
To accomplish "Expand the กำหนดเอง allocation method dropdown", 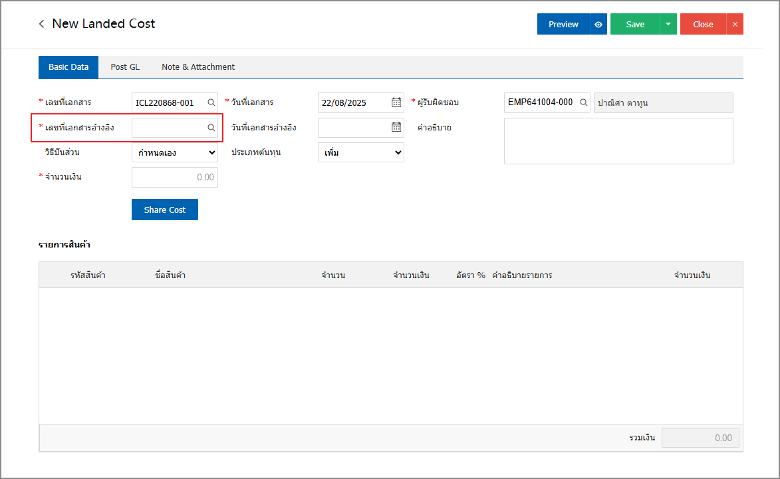I will coord(175,152).
